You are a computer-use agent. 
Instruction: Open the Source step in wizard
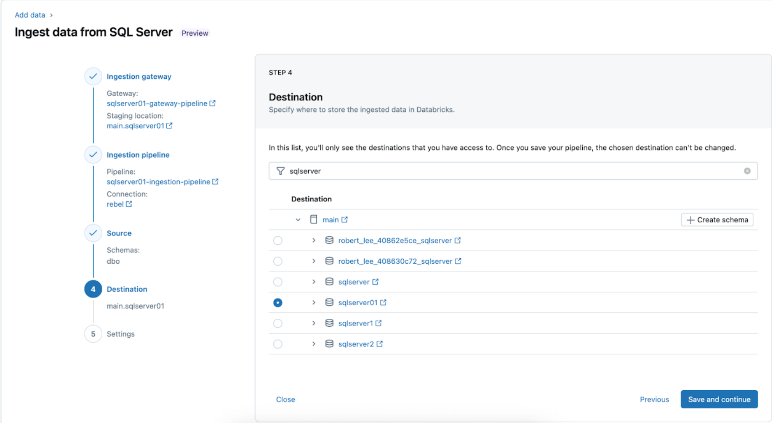[x=119, y=233]
